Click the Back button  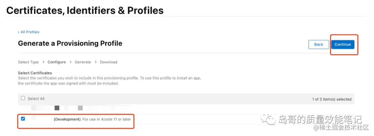click(319, 45)
